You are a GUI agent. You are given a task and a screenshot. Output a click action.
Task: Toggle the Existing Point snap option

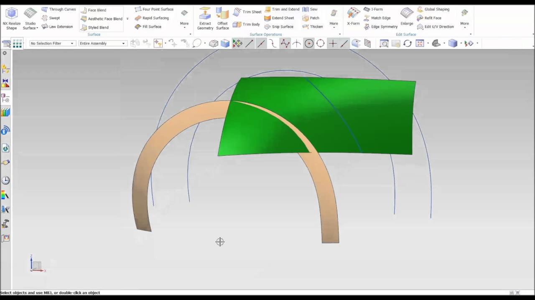click(x=333, y=43)
